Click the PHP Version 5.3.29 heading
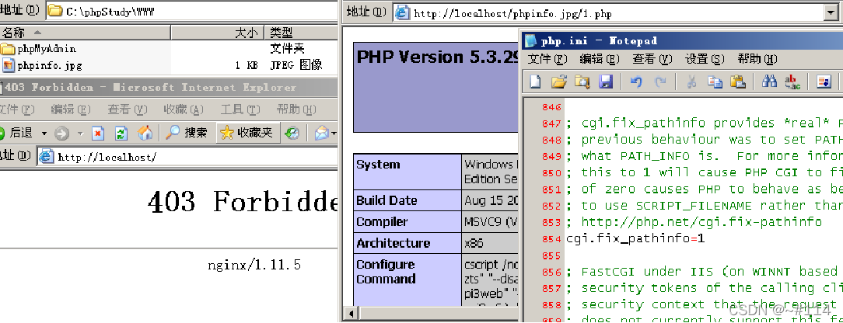 click(437, 57)
